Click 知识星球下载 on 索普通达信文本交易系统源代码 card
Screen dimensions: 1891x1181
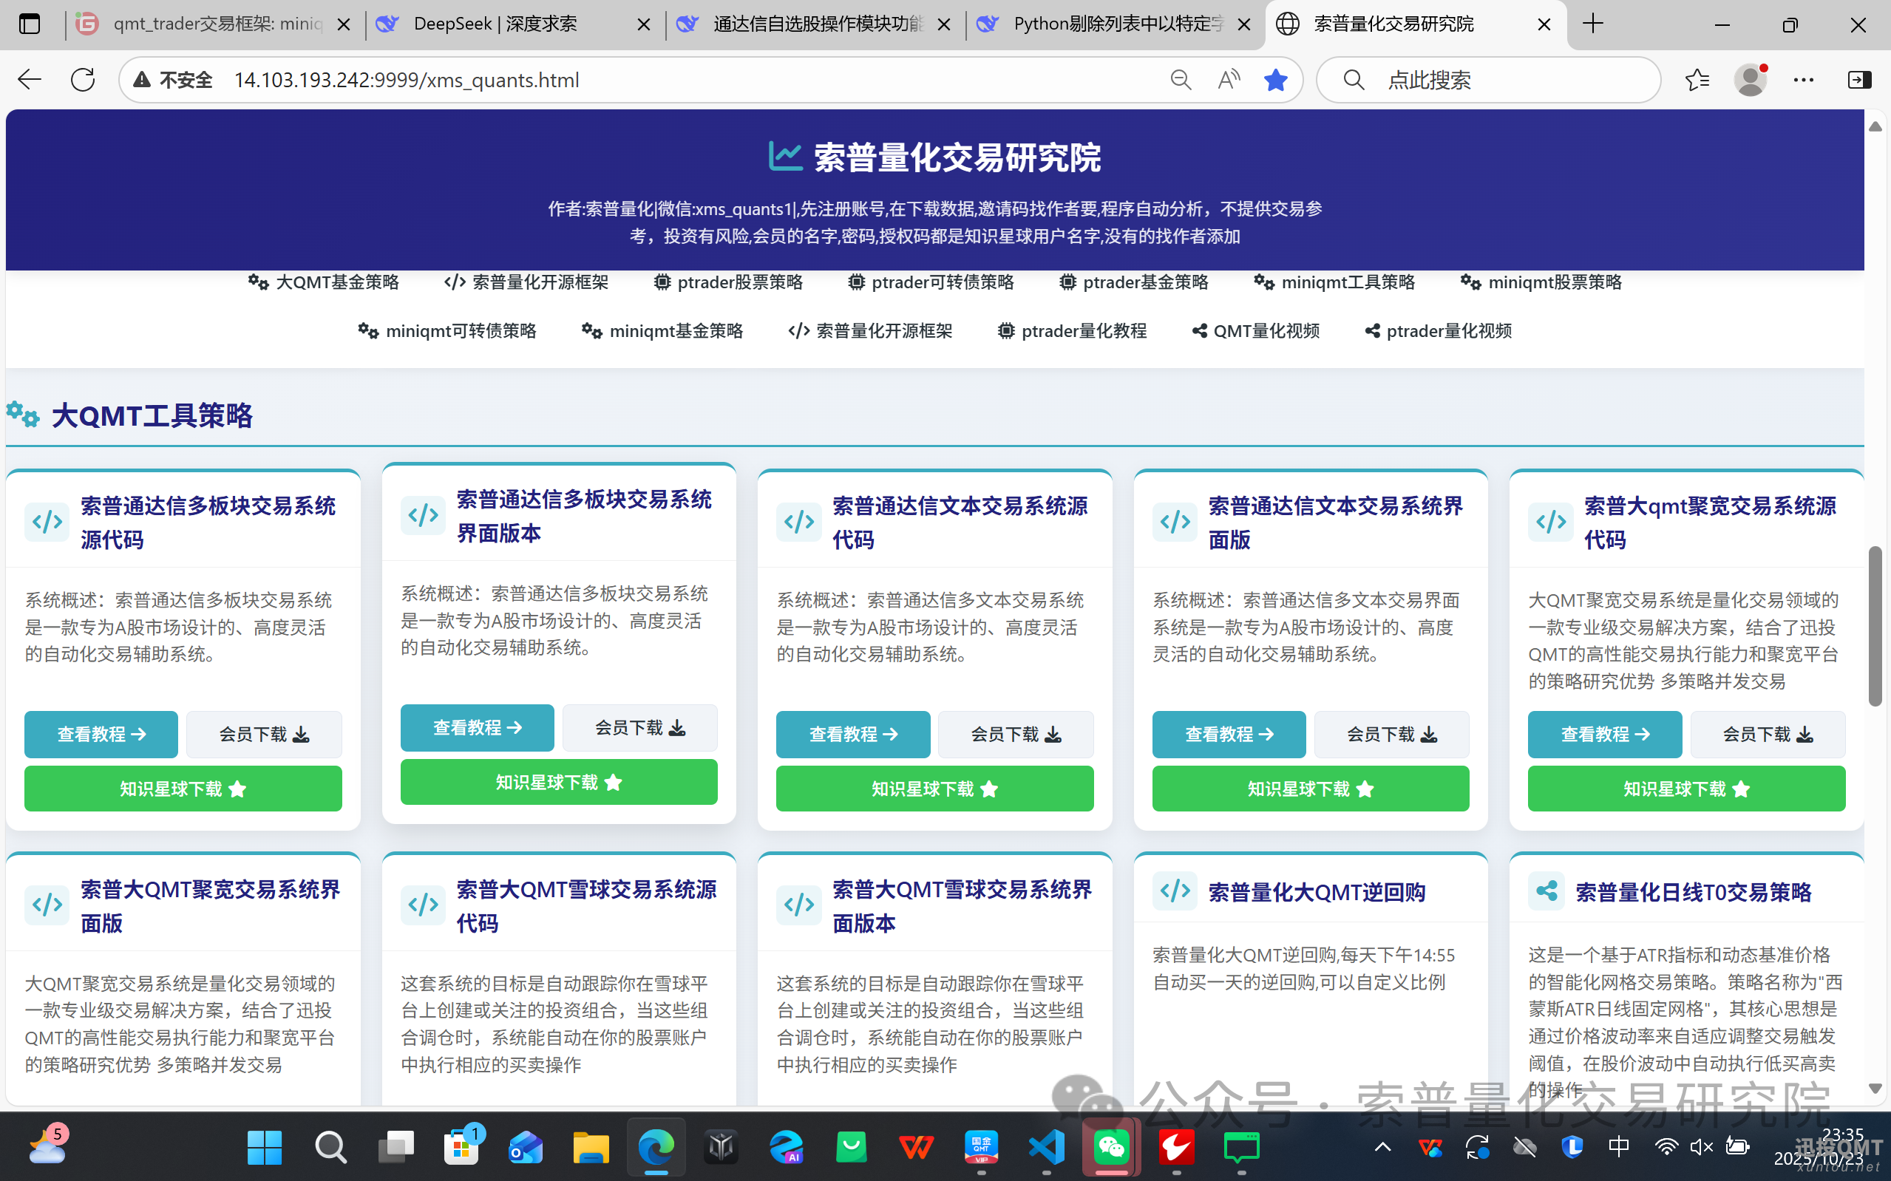(x=934, y=789)
